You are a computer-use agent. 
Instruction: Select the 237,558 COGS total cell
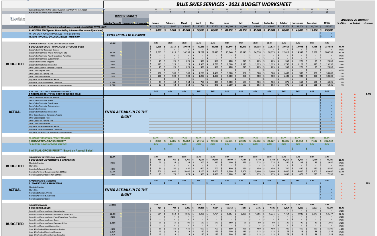(x=327, y=47)
